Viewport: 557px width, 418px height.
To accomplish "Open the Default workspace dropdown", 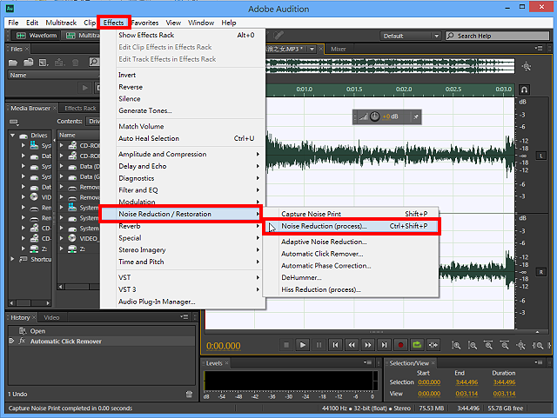I will (411, 36).
